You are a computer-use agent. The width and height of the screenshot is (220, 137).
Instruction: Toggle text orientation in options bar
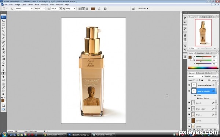[x=11, y=9]
